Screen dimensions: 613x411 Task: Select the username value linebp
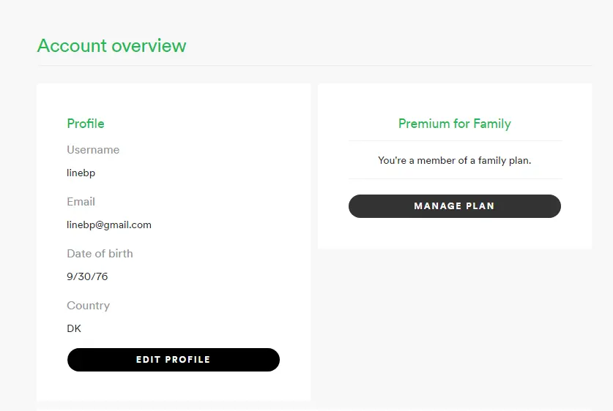(81, 173)
